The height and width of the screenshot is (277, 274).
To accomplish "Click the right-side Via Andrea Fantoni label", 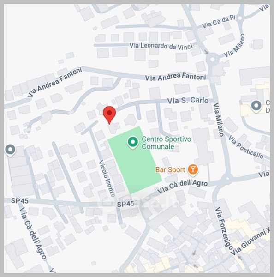I will (x=175, y=77).
